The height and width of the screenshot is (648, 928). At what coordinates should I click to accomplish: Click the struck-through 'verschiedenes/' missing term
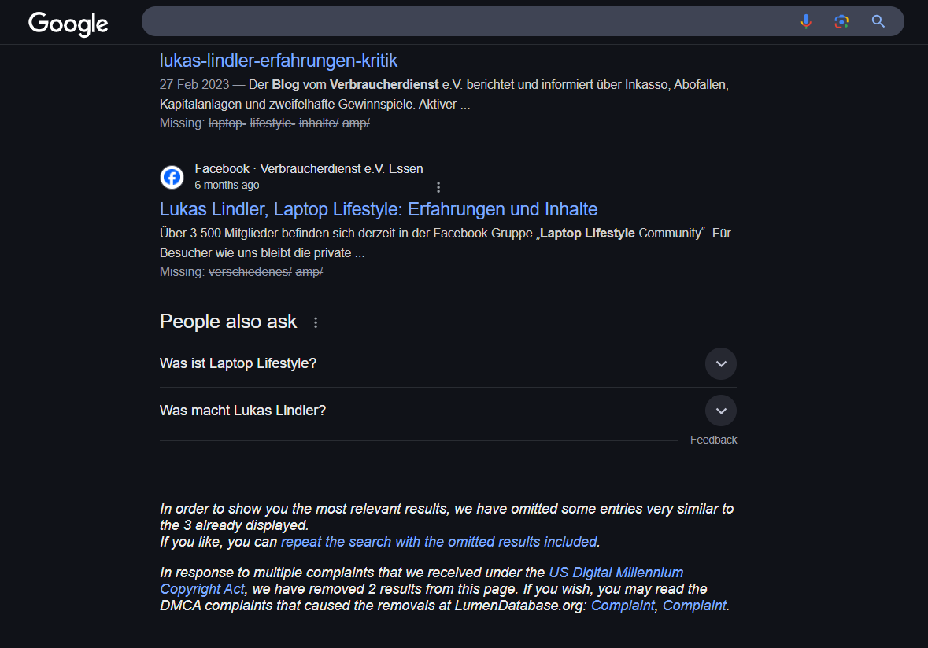point(250,272)
